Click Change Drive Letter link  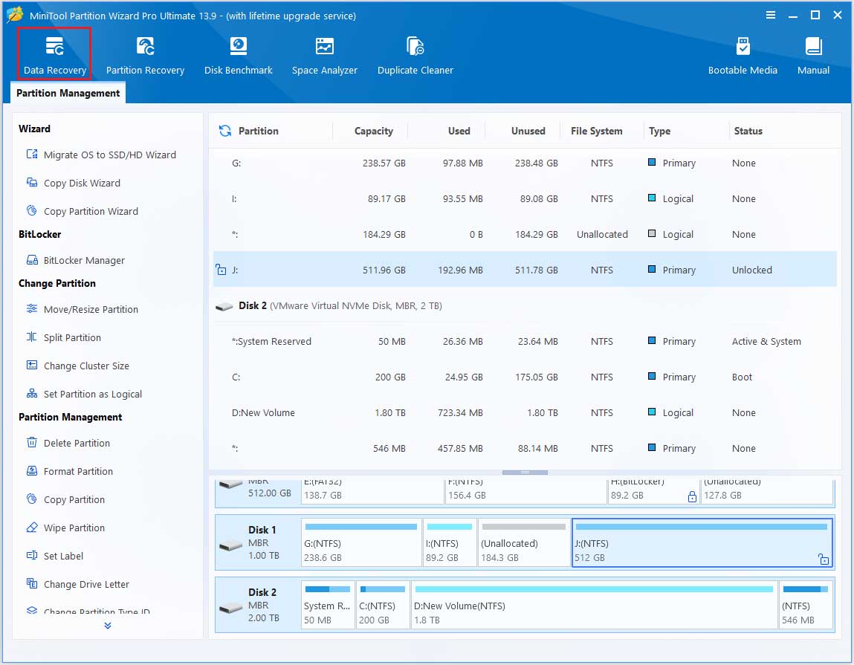click(x=86, y=585)
